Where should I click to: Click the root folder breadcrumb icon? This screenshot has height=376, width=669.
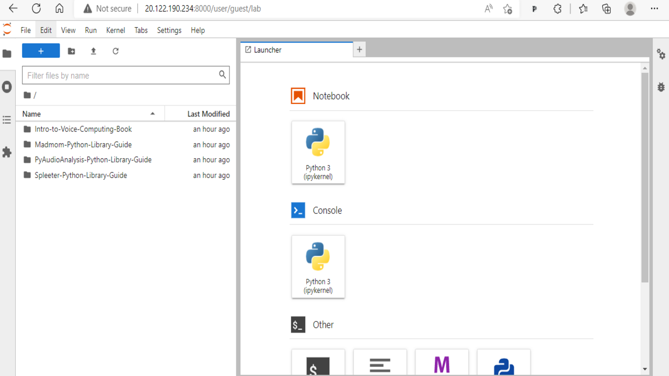coord(27,95)
